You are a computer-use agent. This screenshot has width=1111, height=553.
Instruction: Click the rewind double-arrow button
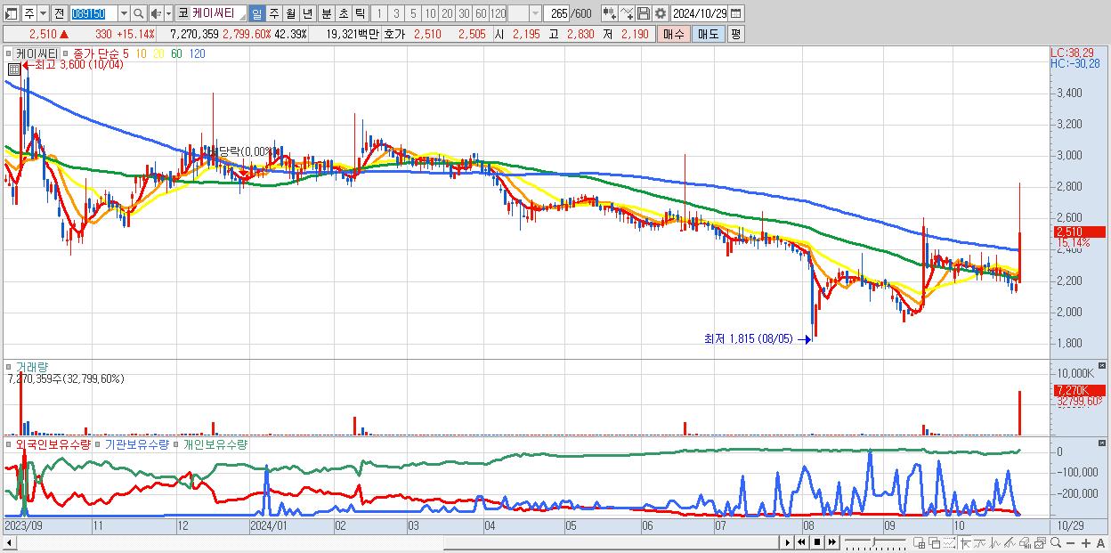tap(801, 542)
